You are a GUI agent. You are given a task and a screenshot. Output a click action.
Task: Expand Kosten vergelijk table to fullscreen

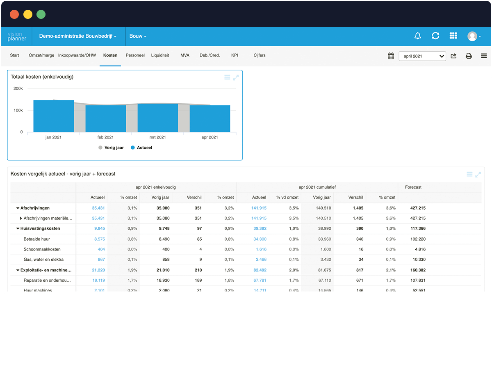pos(478,174)
